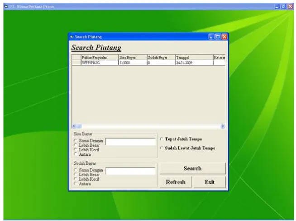Screen dimensions: 296x221
Task: Click the row selector of the WPP/PNJ/3 row
Action: (x=76, y=62)
